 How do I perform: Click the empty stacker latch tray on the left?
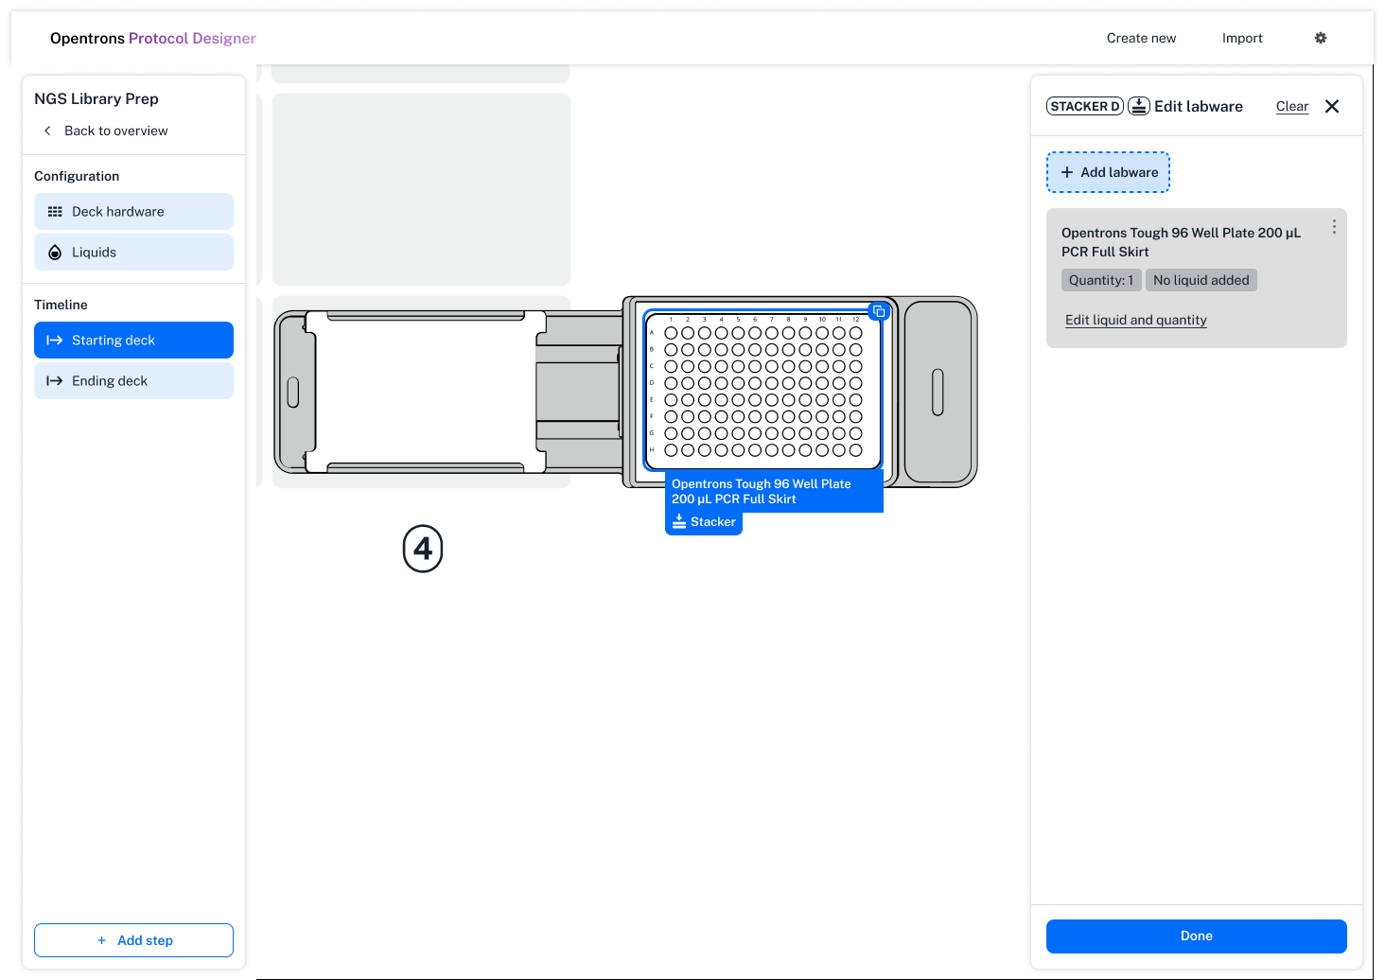pos(426,392)
